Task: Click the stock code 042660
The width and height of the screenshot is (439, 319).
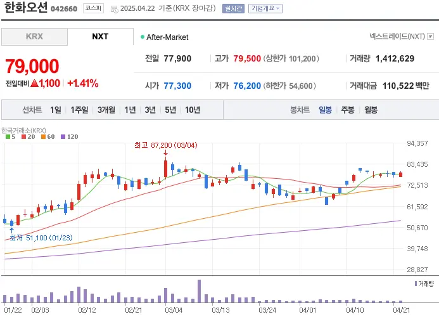Action: [x=64, y=9]
